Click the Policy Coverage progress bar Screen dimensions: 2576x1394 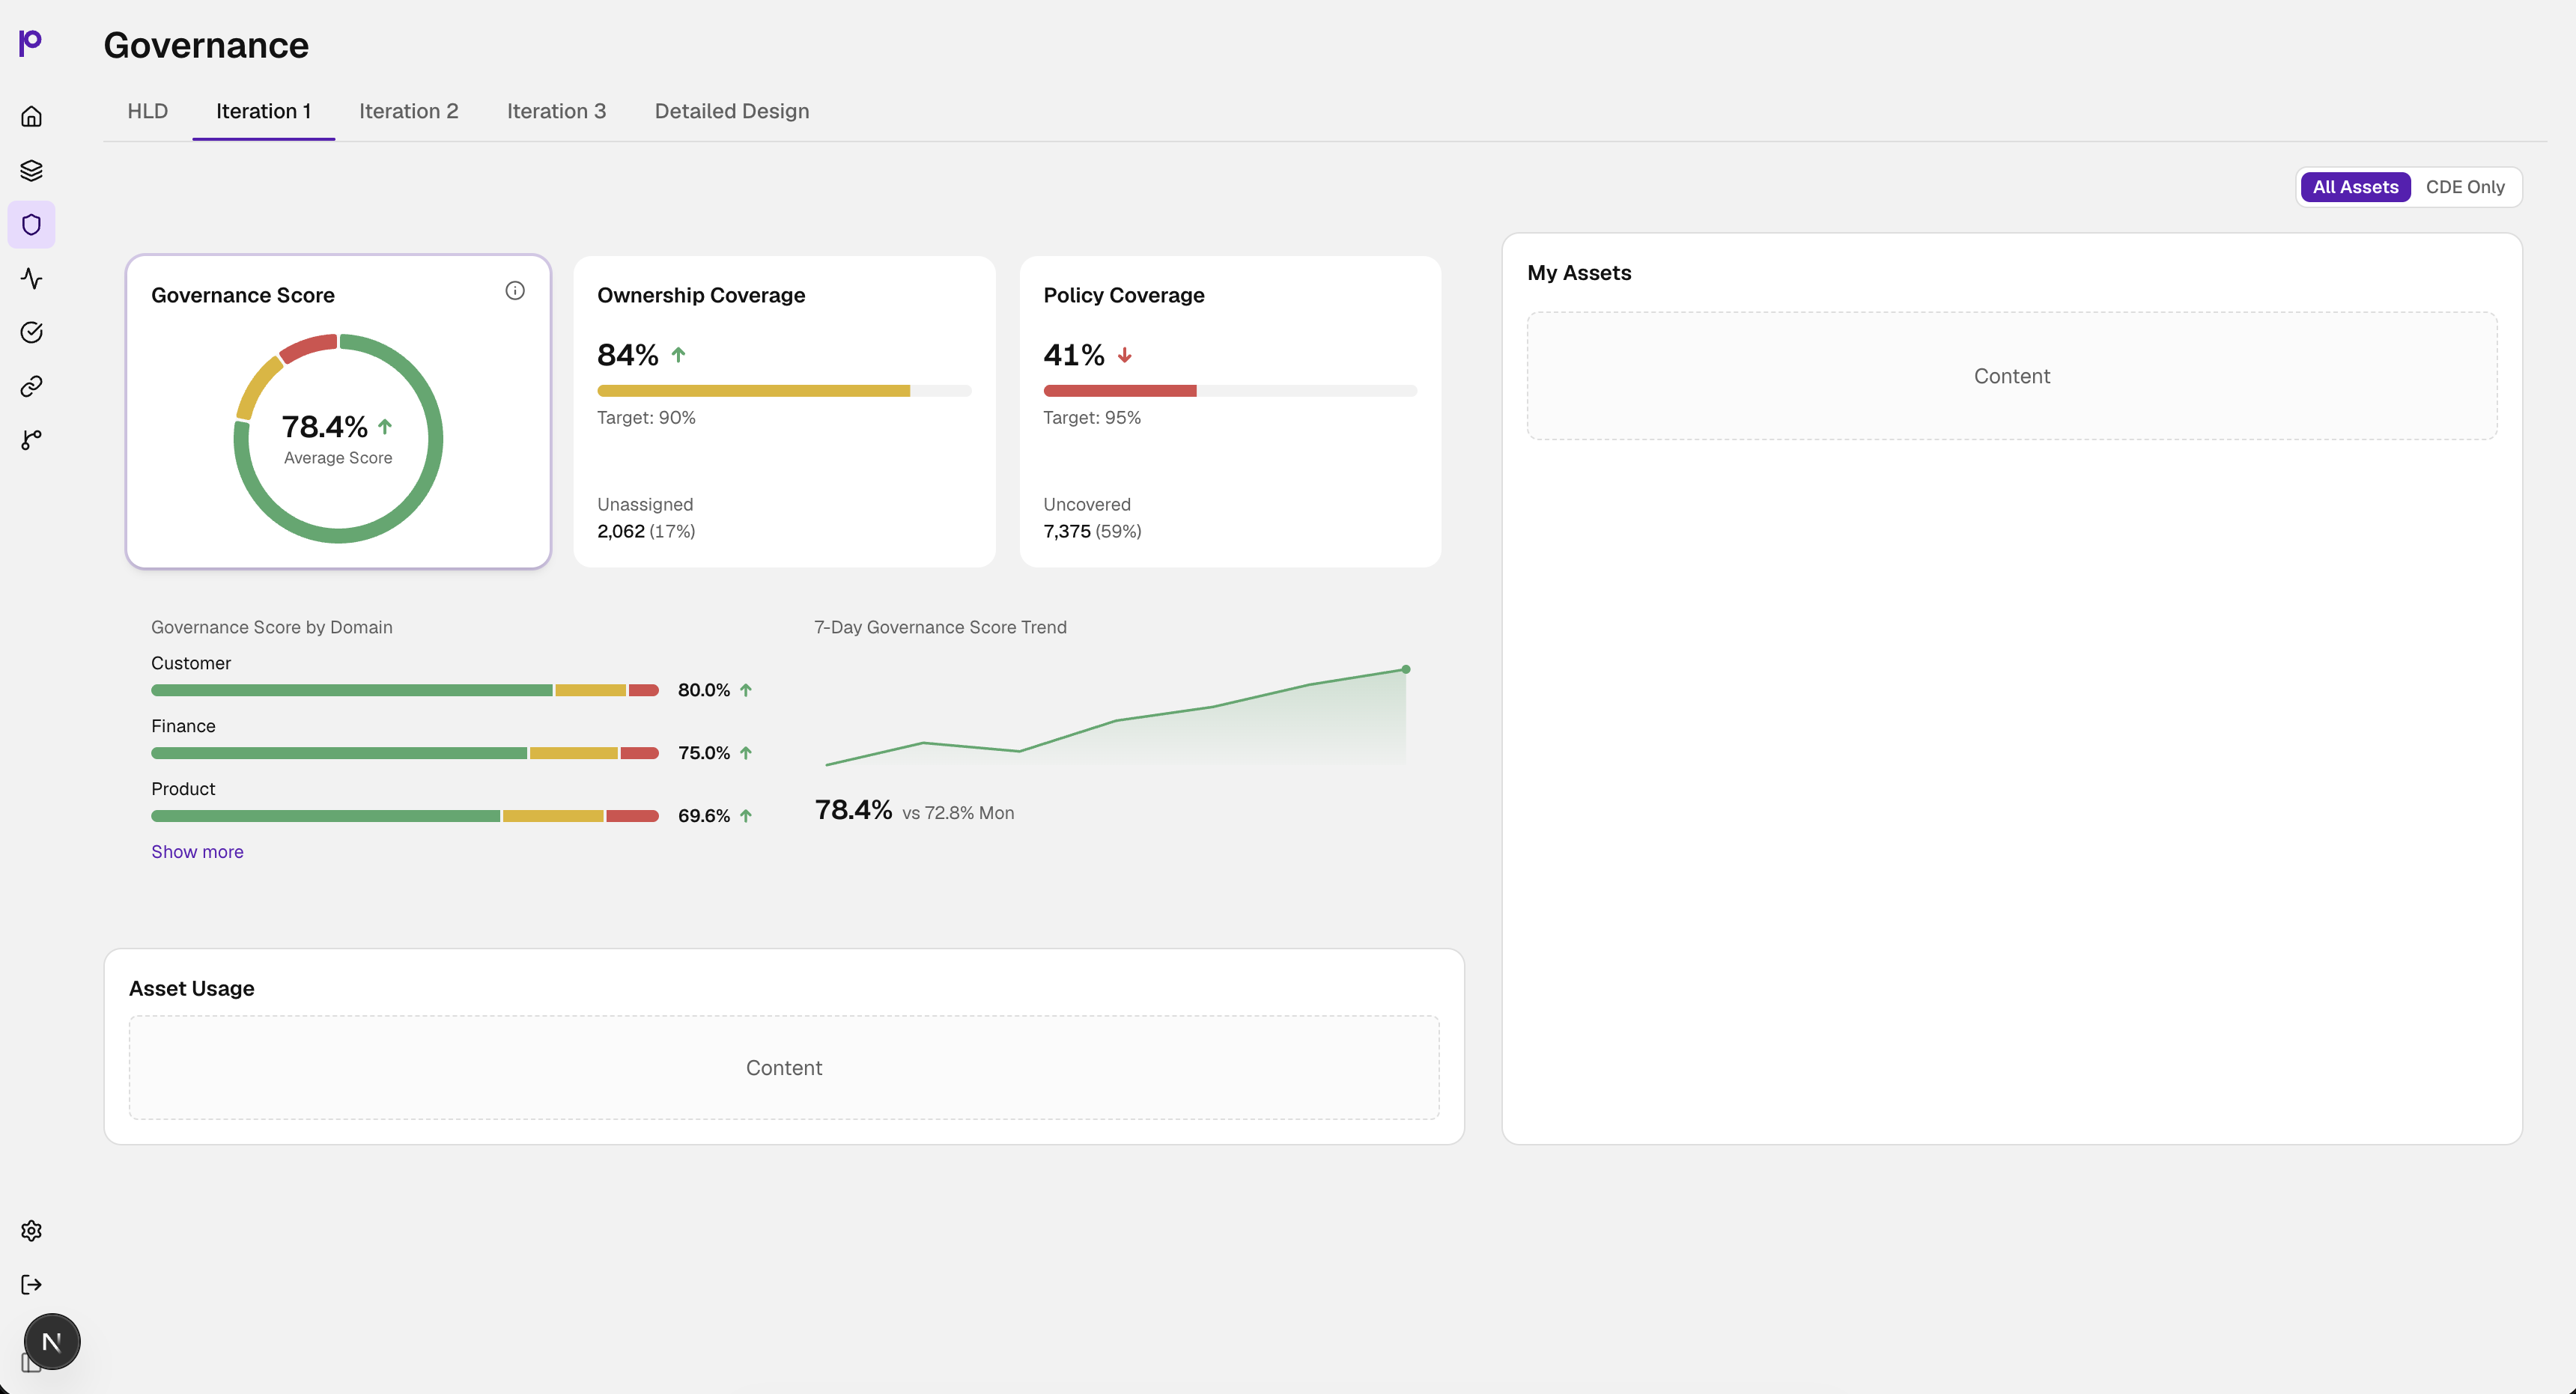pos(1230,391)
